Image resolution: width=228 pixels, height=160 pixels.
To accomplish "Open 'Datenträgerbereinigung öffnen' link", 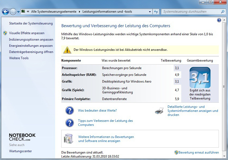I will click(31, 52).
